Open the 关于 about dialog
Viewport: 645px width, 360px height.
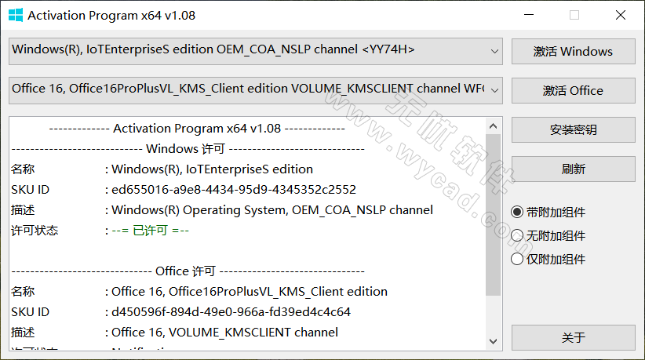click(573, 337)
